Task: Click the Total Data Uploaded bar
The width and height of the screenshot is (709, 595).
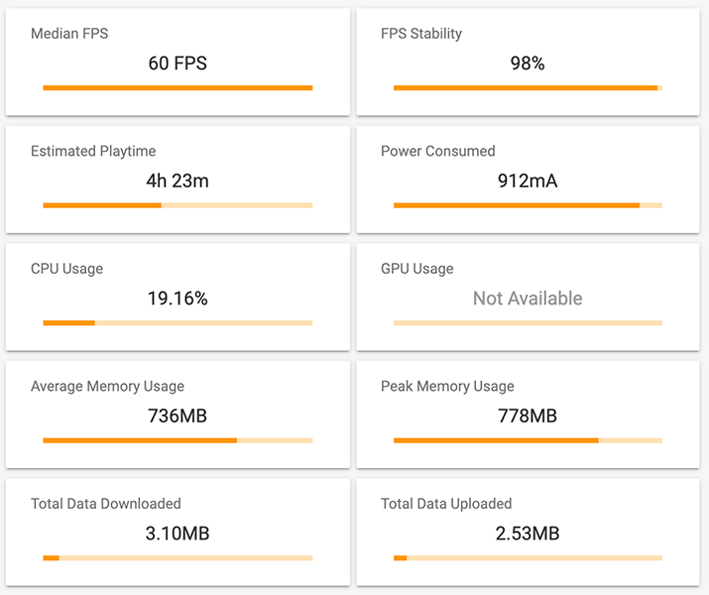Action: coord(528,558)
